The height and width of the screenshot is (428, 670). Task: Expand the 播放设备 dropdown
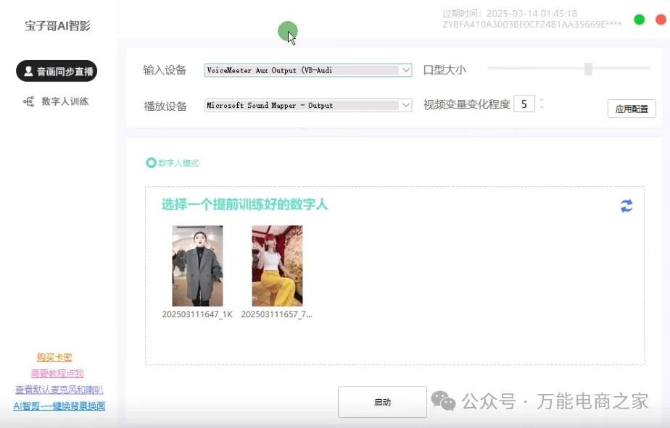(x=405, y=106)
